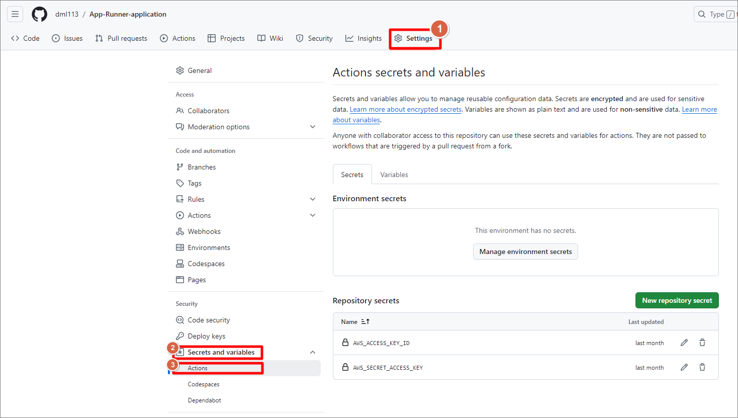Open the Issues tab

(67, 38)
